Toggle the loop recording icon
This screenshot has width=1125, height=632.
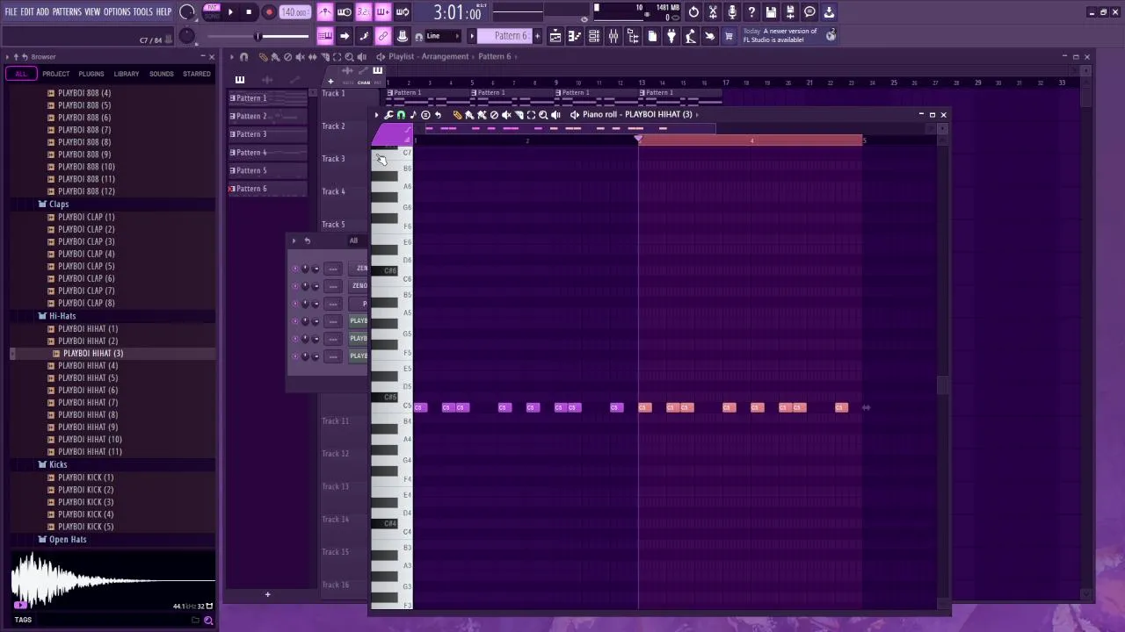coord(403,12)
